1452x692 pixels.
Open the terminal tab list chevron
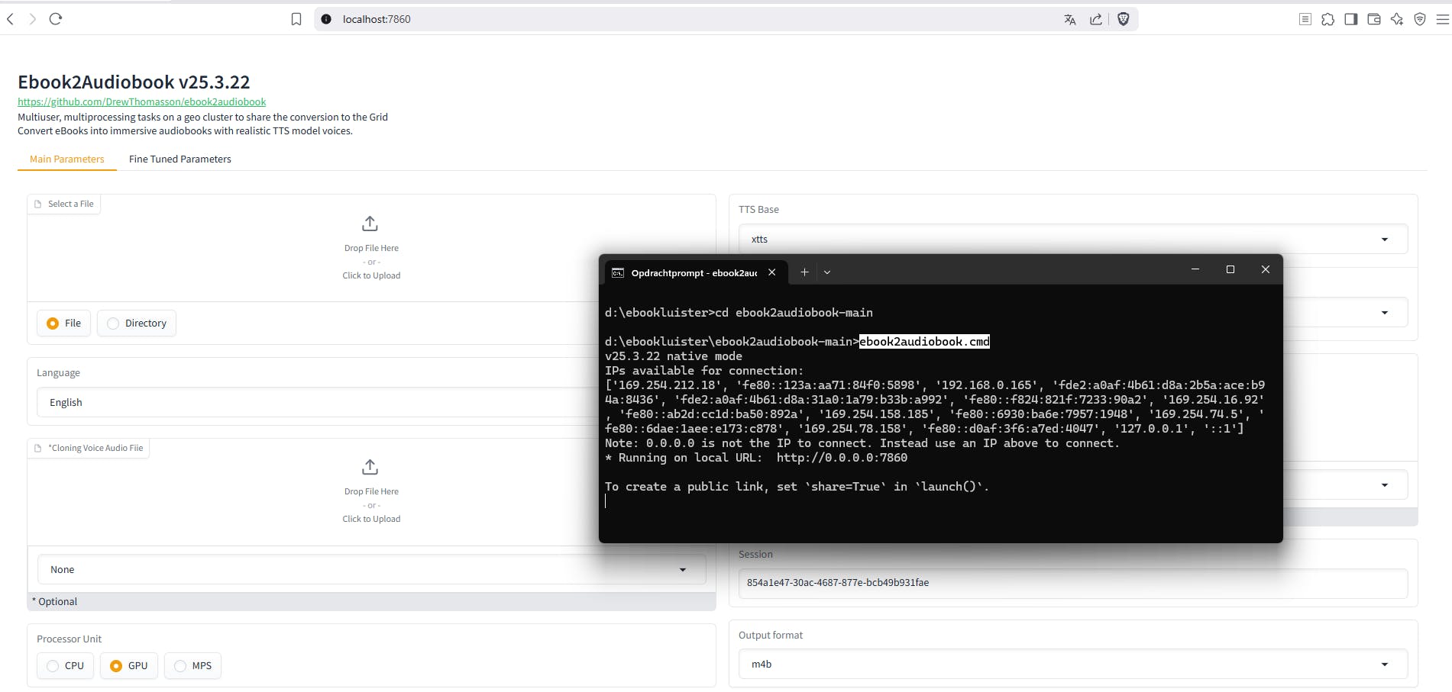point(827,272)
